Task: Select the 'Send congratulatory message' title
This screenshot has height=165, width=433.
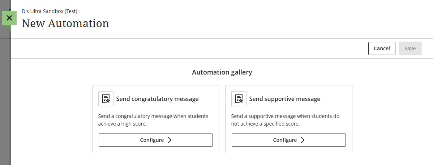Action: tap(157, 99)
